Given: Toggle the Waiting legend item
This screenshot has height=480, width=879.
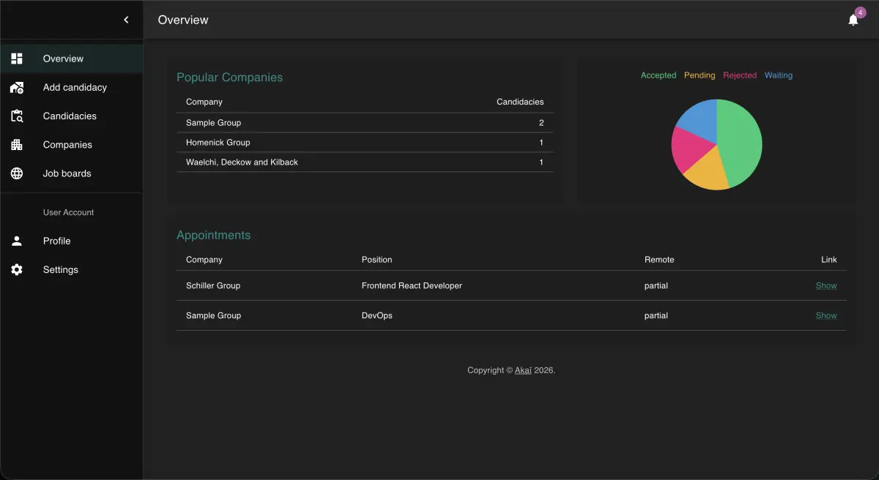Looking at the screenshot, I should pos(779,75).
